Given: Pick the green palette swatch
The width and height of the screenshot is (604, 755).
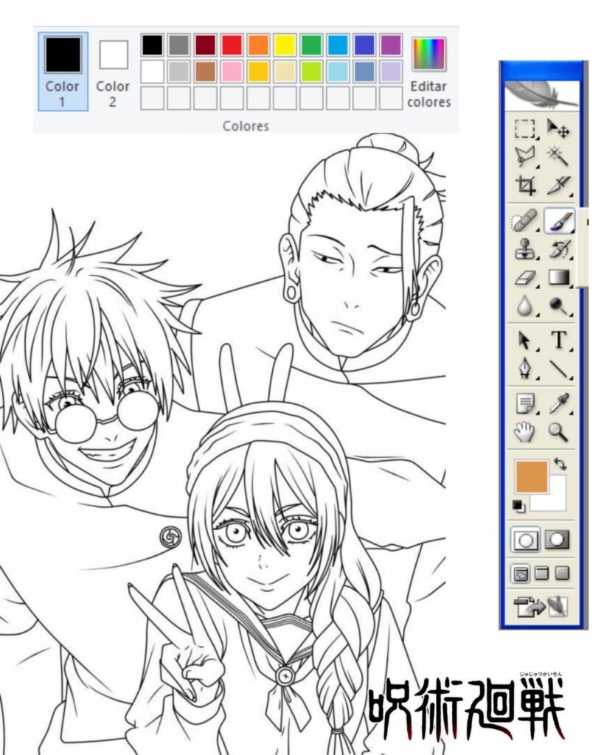Looking at the screenshot, I should pyautogui.click(x=311, y=45).
